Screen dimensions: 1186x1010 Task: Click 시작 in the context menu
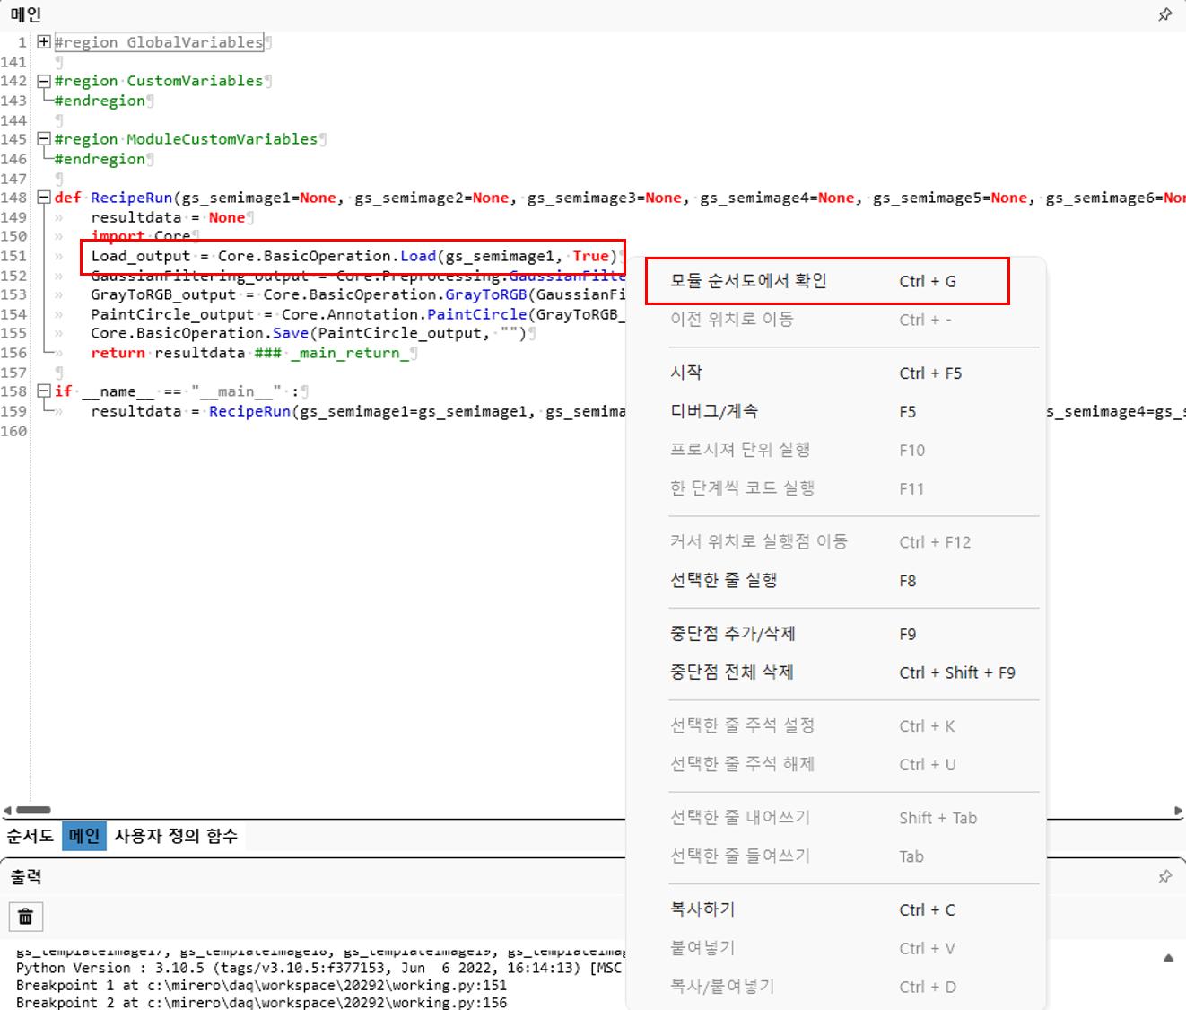pos(686,373)
